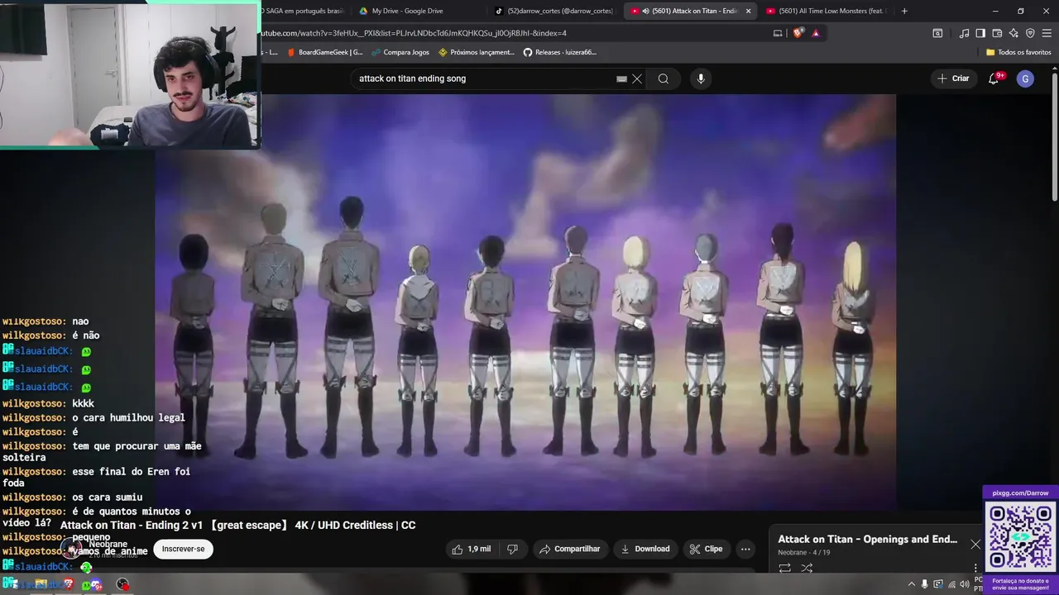Open the Releases luizera66 GitHub bookmark
The image size is (1059, 595).
point(559,52)
